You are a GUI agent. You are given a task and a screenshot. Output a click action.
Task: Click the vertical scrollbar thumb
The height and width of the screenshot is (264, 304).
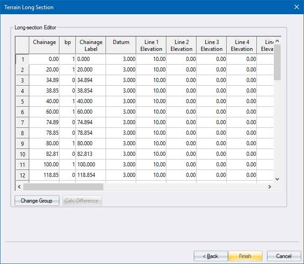click(x=277, y=62)
